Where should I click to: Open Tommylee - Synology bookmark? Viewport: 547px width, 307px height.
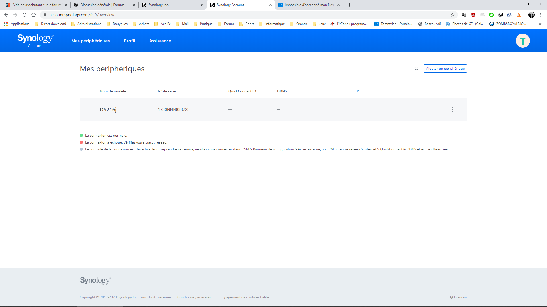tap(393, 24)
